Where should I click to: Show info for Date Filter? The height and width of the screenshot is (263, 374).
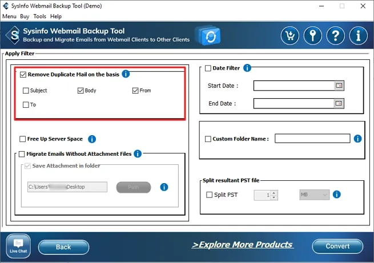(x=247, y=68)
